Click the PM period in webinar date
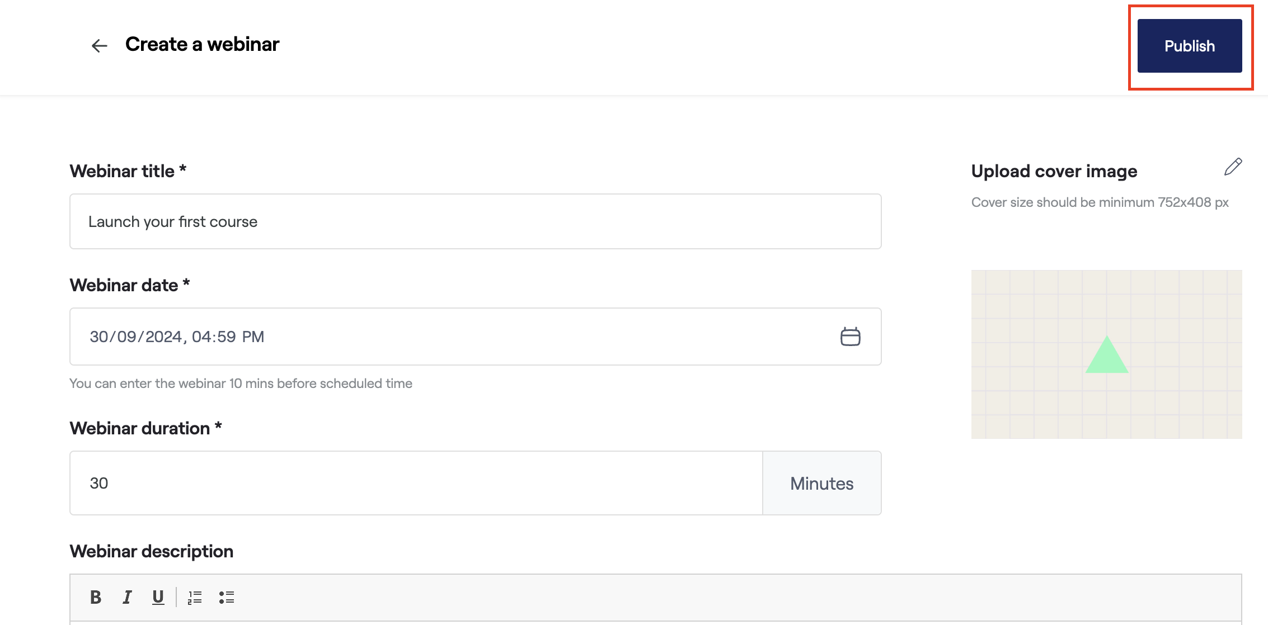Image resolution: width=1268 pixels, height=625 pixels. coord(253,337)
